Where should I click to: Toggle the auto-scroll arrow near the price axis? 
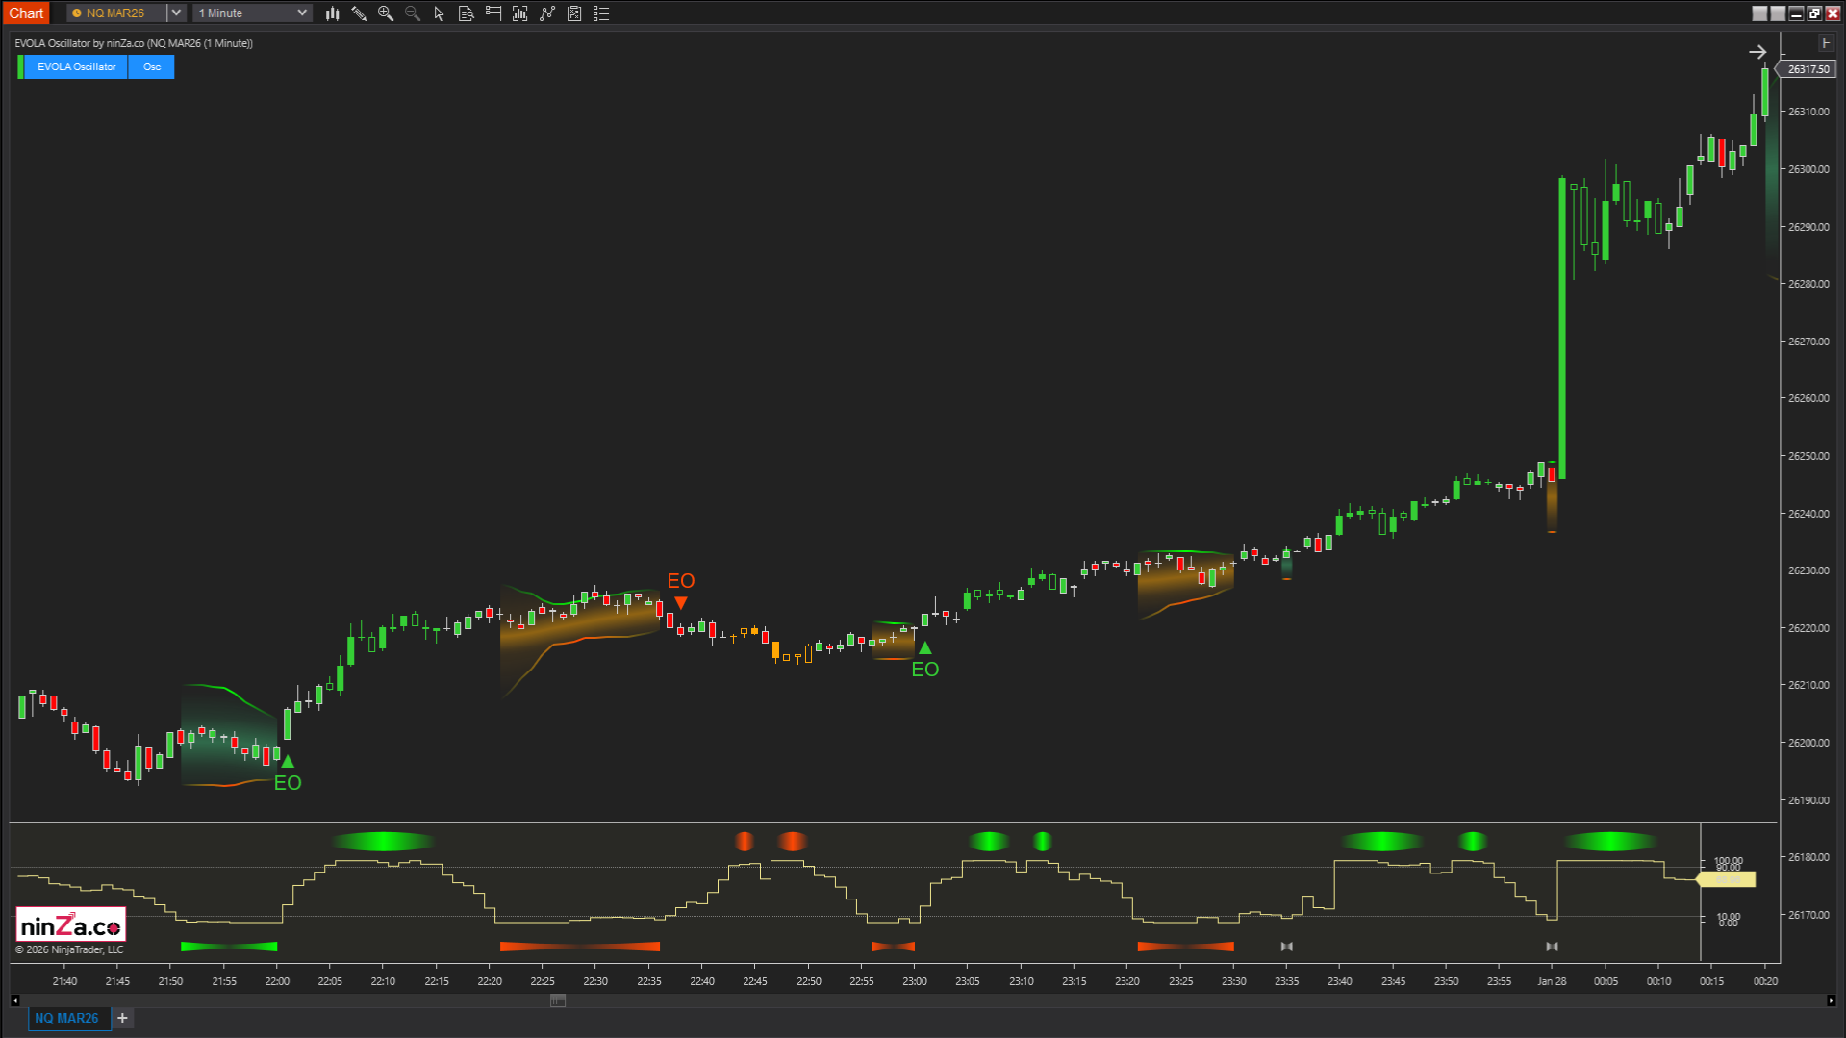pos(1758,52)
